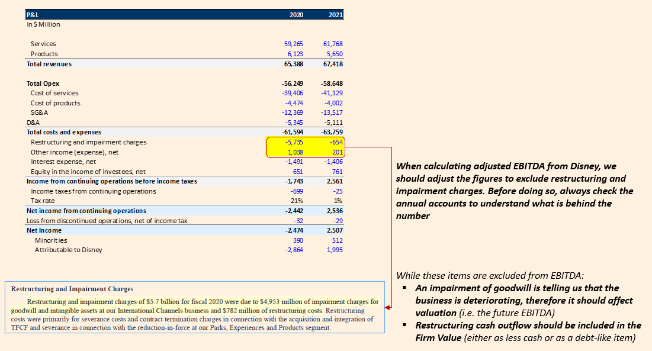
Task: Select the Products revenue value 5,650
Action: point(334,53)
